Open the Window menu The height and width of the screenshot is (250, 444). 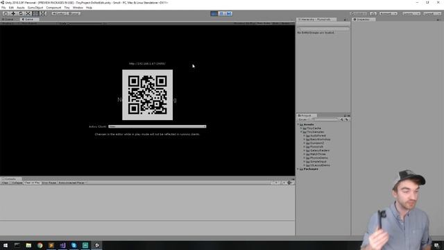tap(78, 8)
